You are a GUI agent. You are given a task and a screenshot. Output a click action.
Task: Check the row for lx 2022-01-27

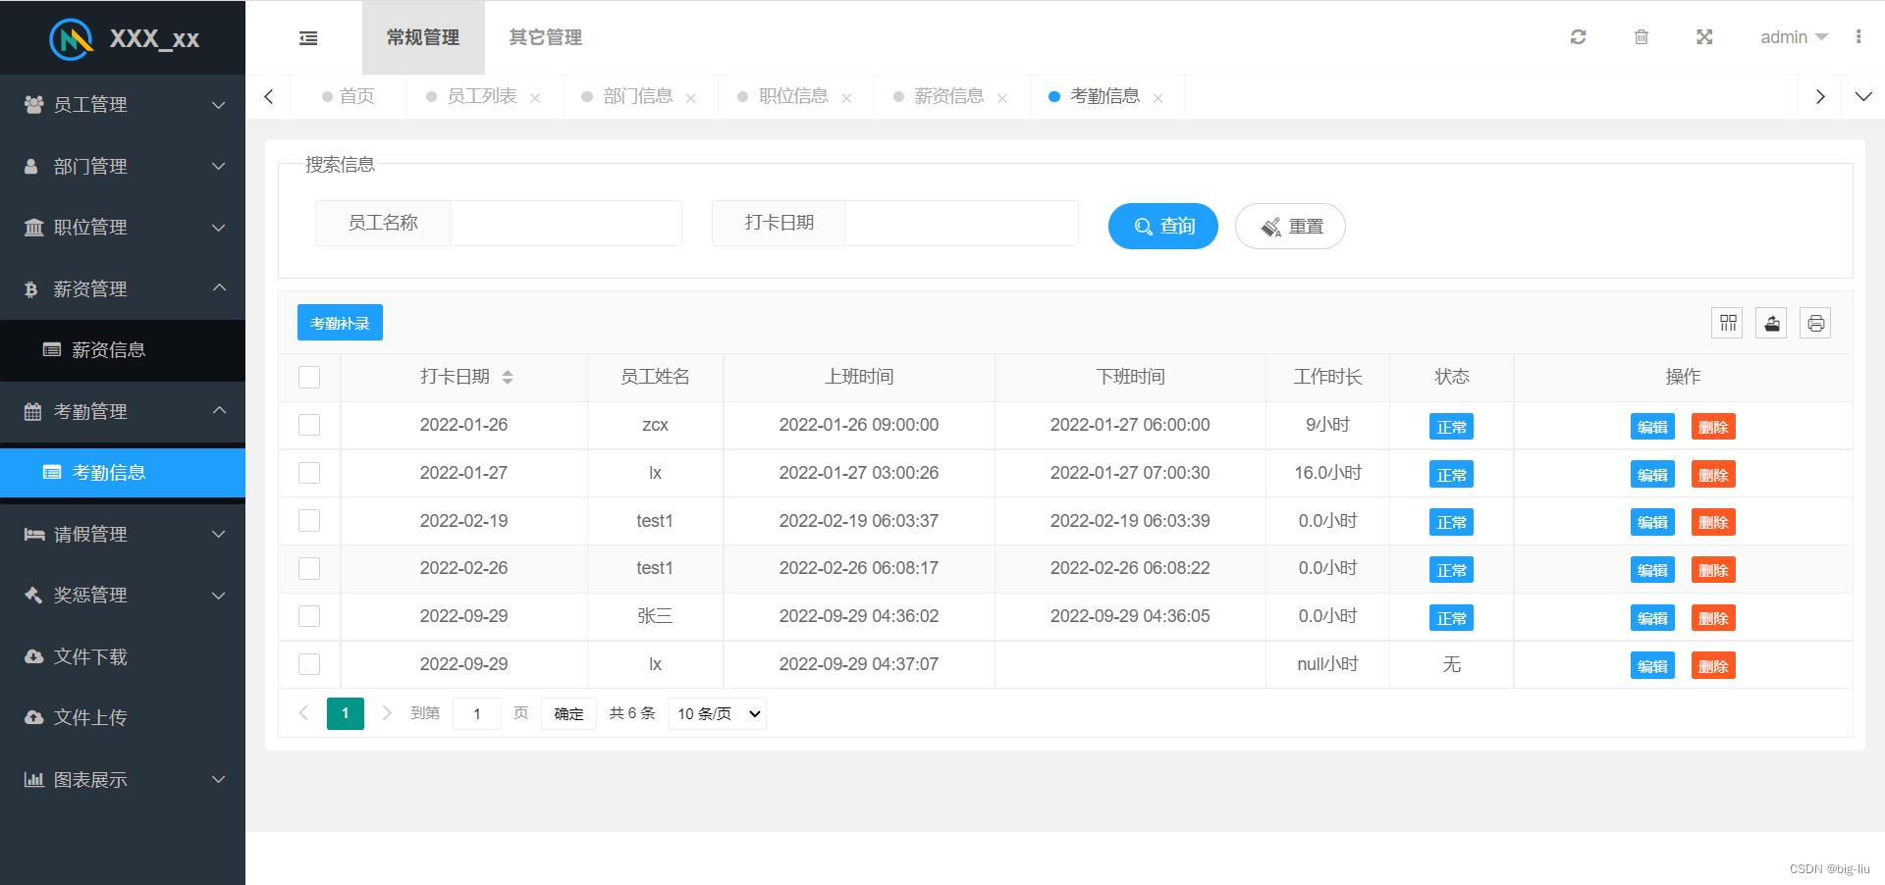[x=309, y=473]
